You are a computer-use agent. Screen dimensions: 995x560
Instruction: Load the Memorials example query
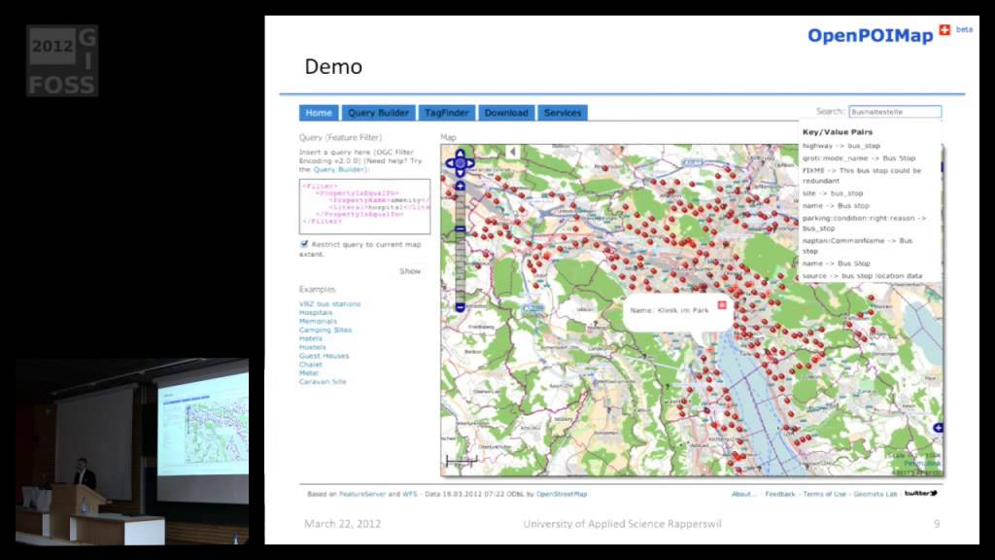318,321
